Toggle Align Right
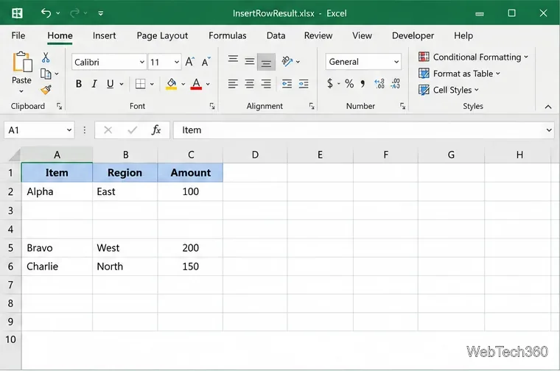The width and height of the screenshot is (560, 371). tap(266, 84)
